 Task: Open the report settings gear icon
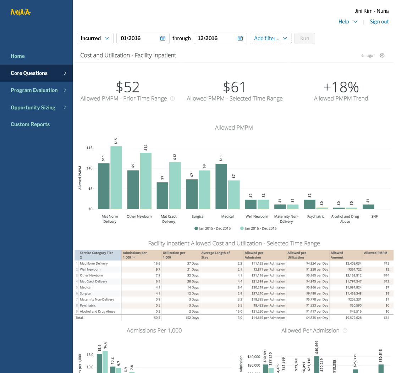tap(382, 55)
